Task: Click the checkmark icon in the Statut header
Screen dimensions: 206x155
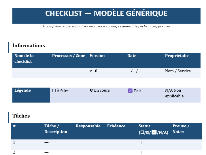Action: [154, 132]
